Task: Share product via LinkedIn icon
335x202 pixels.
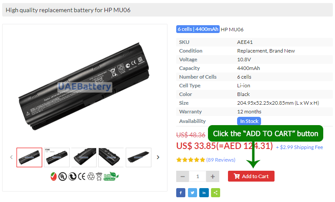Action: click(204, 192)
